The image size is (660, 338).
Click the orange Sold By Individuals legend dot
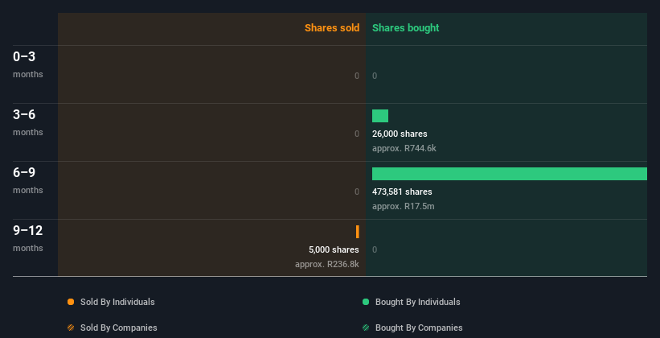[71, 302]
